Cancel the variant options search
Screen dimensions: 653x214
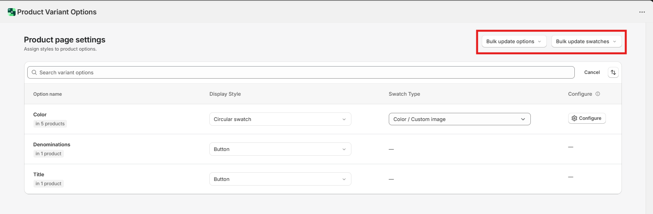pyautogui.click(x=592, y=72)
